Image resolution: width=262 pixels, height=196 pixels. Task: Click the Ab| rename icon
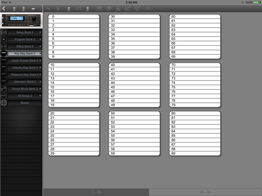(x=148, y=8)
